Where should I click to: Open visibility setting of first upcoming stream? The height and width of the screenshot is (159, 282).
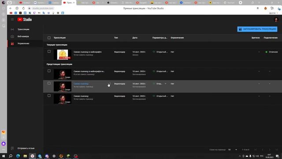click(160, 72)
